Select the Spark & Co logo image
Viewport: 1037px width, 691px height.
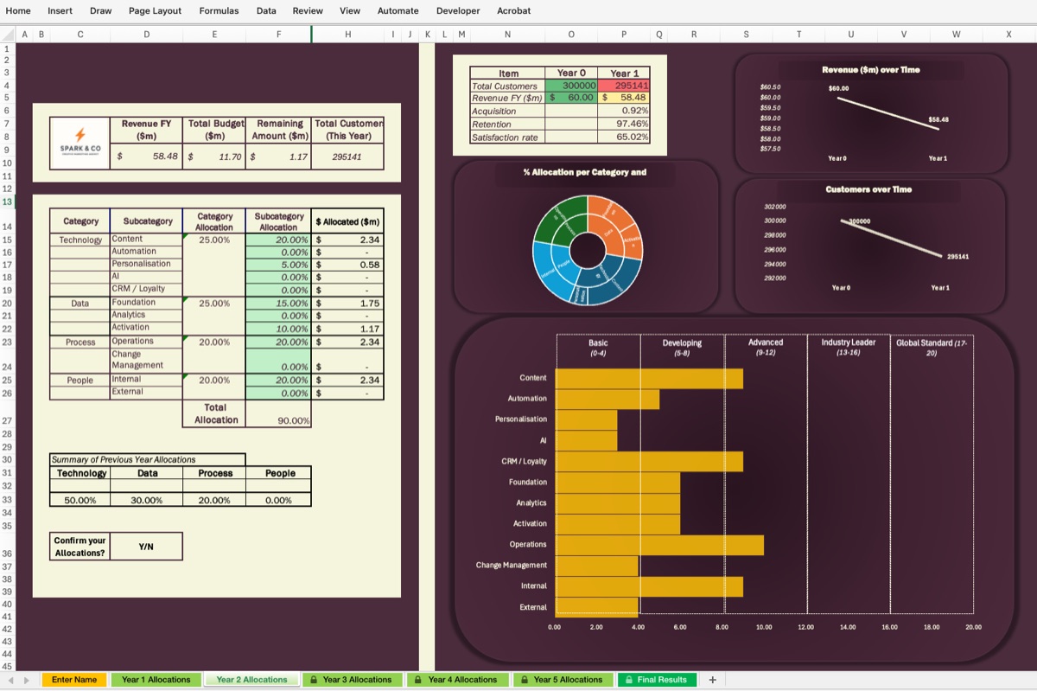click(80, 143)
